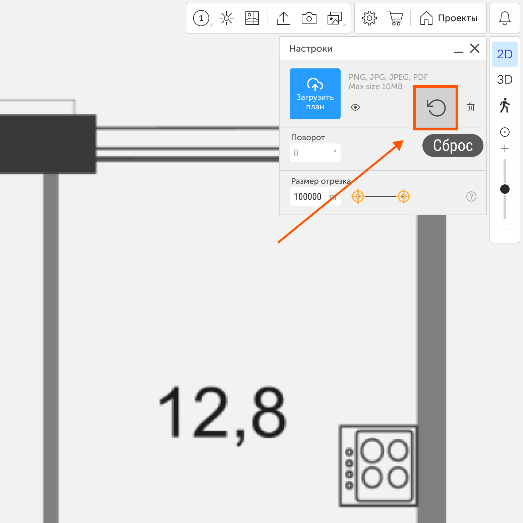Screen dimensions: 523x523
Task: Expand the floor number 1 selector
Action: pos(201,18)
